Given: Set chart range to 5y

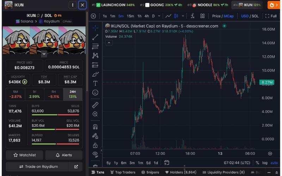Looking at the screenshot, I should pos(109,163).
